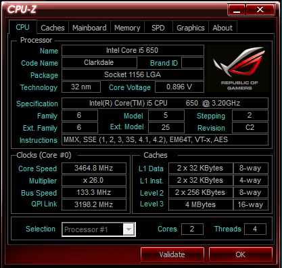Click the Specification text field
The image size is (282, 268).
tap(165, 103)
